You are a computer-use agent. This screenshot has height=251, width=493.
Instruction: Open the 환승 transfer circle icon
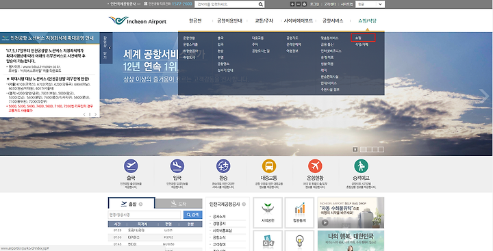click(x=223, y=166)
